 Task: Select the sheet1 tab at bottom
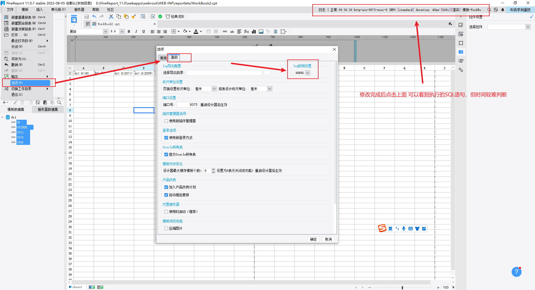(x=76, y=287)
